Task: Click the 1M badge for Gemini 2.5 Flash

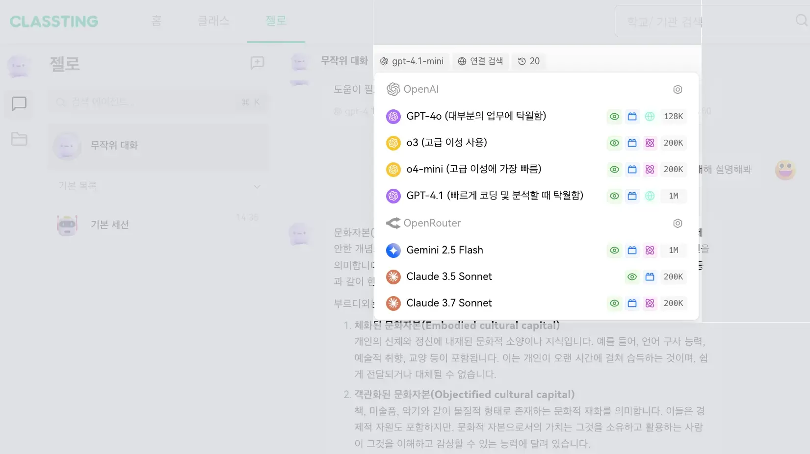Action: tap(673, 250)
